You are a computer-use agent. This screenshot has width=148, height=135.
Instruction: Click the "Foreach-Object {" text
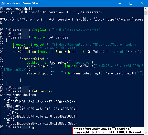pos(34,59)
